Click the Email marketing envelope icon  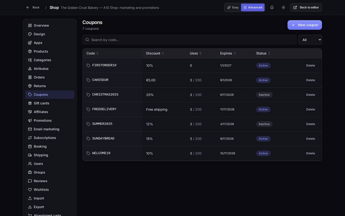[x=30, y=129]
